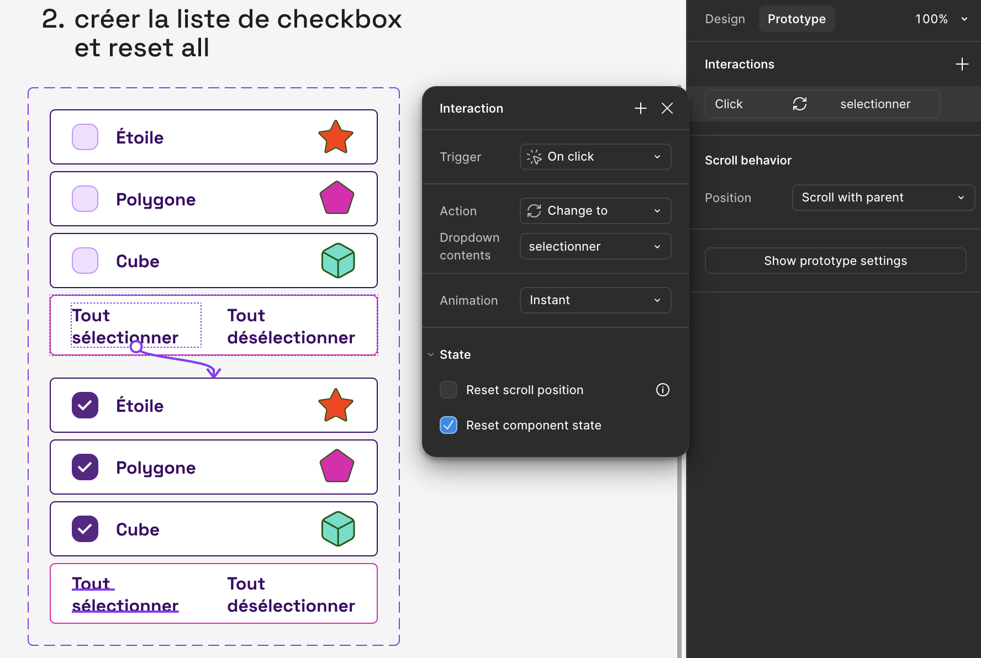
Task: Select the Prototype tab
Action: [796, 19]
